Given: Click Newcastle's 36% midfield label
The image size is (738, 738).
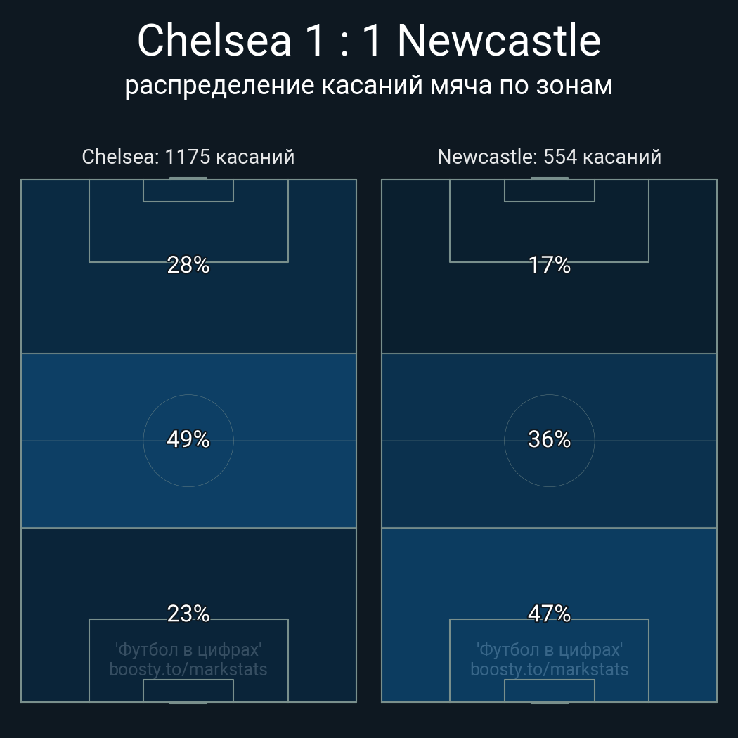Looking at the screenshot, I should (549, 439).
